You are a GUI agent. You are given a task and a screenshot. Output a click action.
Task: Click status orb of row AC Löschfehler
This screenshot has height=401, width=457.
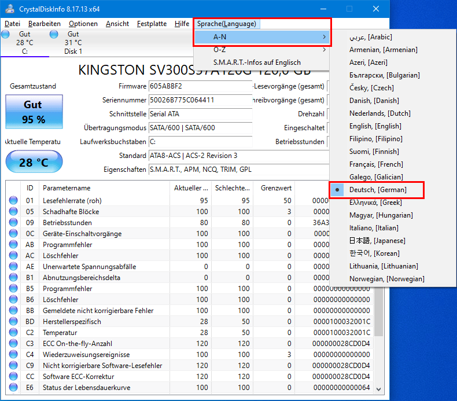(13, 256)
